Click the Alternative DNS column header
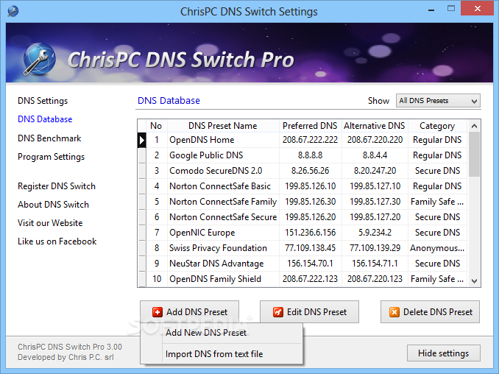This screenshot has width=499, height=374. point(375,126)
